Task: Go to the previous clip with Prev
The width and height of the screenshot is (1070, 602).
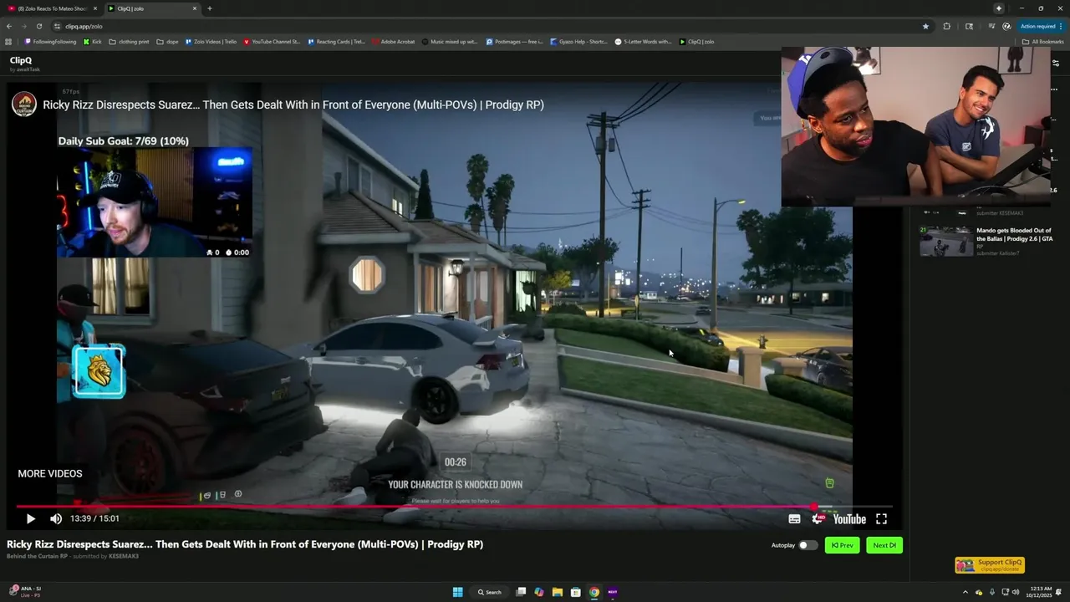Action: 842,545
